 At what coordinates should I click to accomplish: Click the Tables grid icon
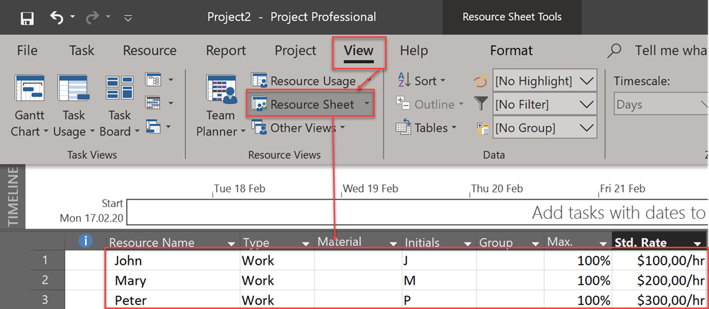[404, 127]
